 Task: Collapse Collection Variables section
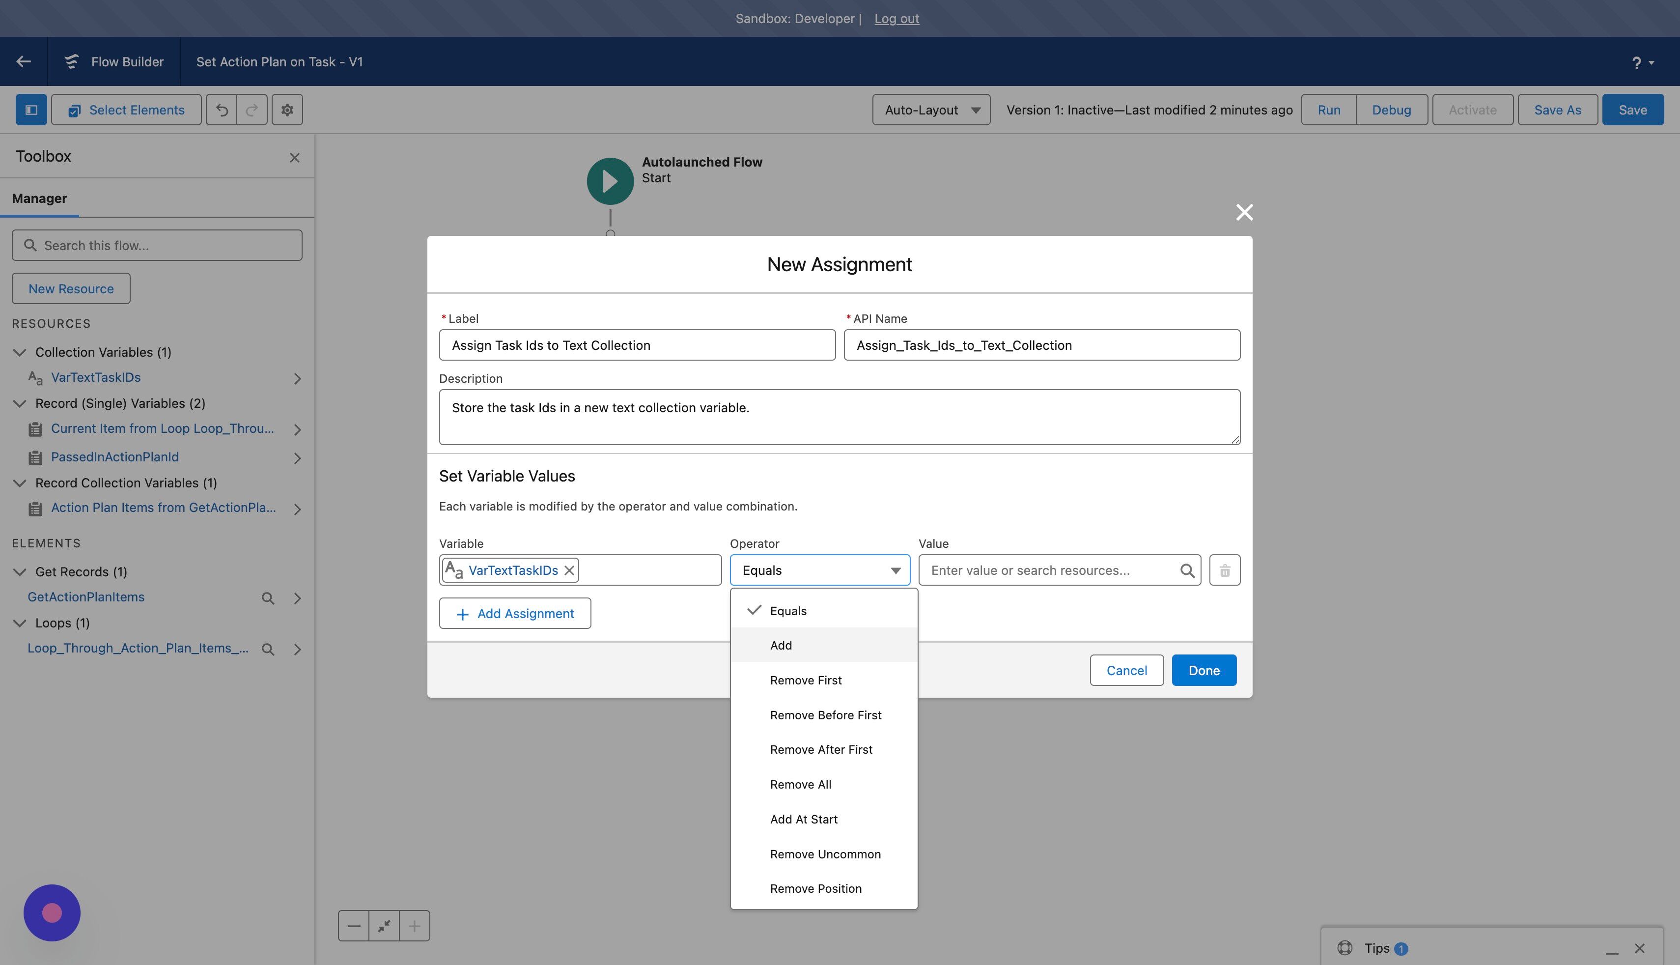pyautogui.click(x=20, y=352)
